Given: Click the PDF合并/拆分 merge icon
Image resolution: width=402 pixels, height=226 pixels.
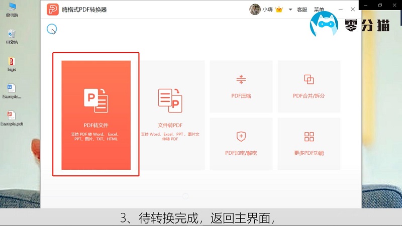Looking at the screenshot, I should click(x=309, y=79).
